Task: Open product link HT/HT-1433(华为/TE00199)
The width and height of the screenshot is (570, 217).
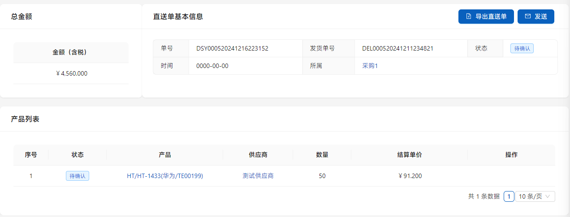Action: (x=165, y=176)
